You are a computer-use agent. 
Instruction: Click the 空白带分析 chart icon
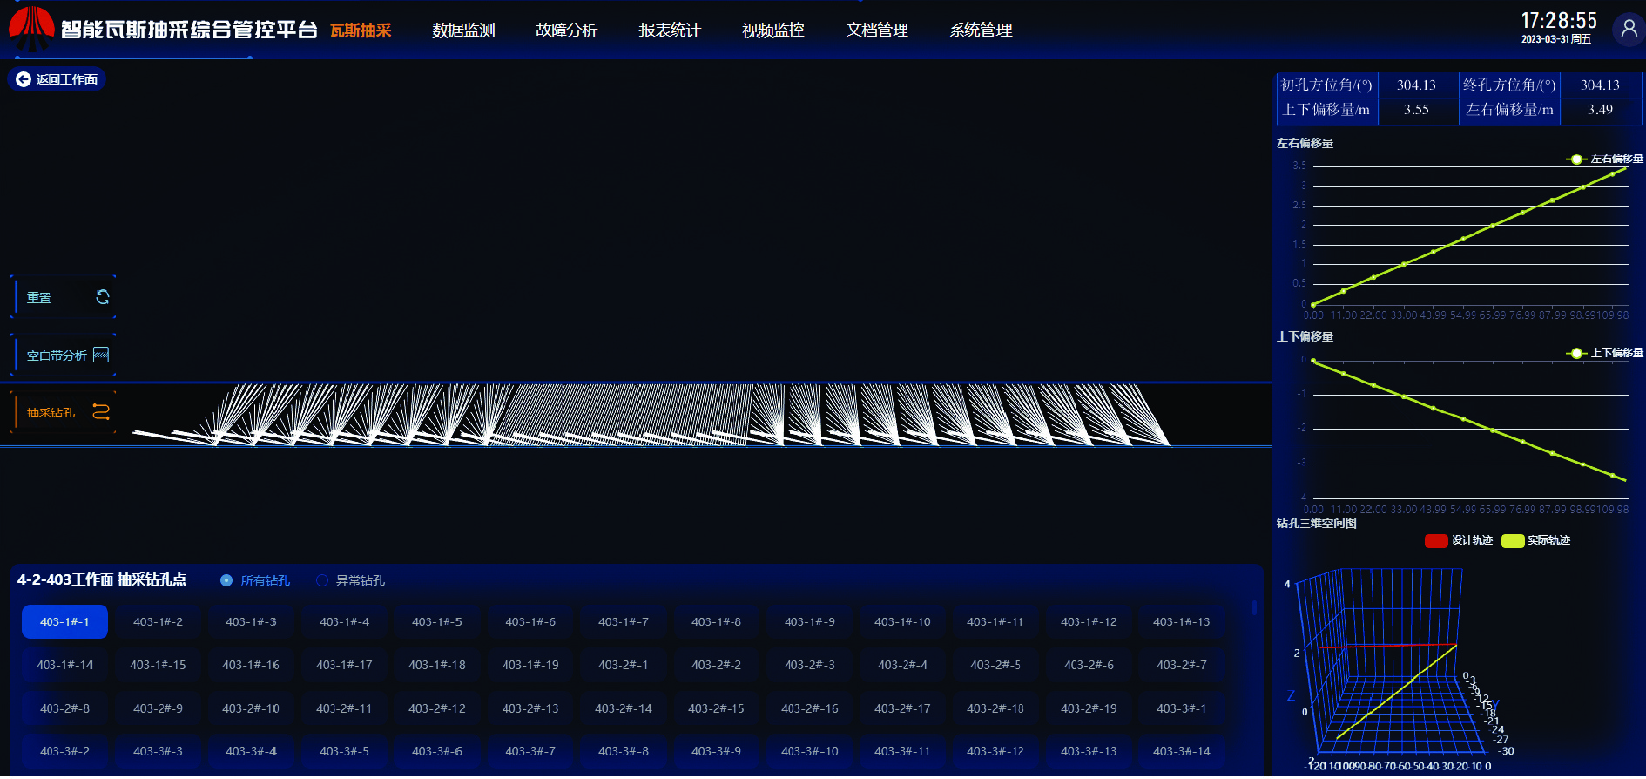pos(101,355)
